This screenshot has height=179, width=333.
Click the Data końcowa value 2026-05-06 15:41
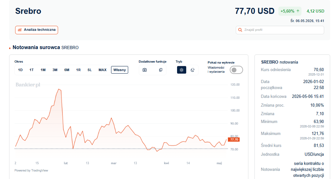pyautogui.click(x=308, y=96)
